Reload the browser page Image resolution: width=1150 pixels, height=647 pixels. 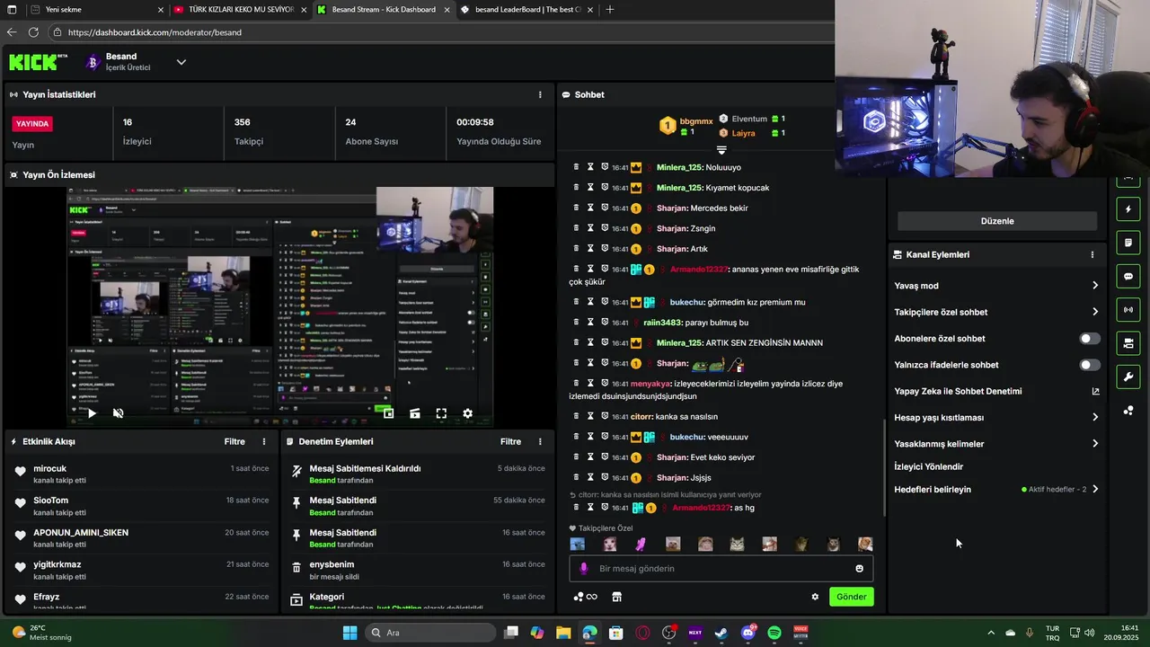tap(33, 32)
